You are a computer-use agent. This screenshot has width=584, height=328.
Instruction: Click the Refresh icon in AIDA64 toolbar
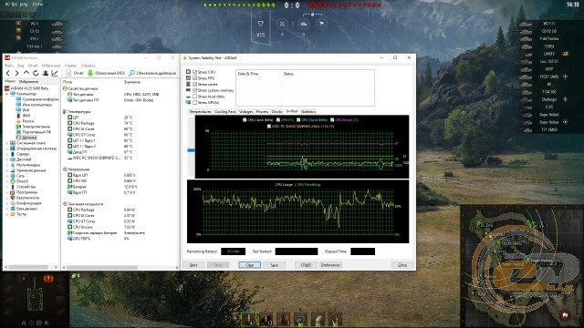[36, 73]
